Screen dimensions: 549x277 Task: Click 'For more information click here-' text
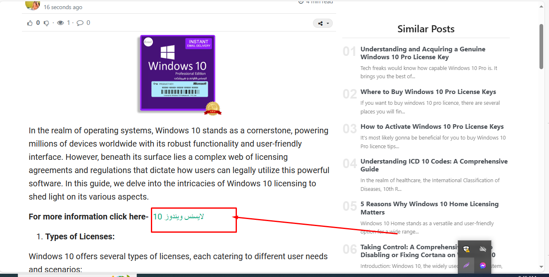click(x=88, y=217)
